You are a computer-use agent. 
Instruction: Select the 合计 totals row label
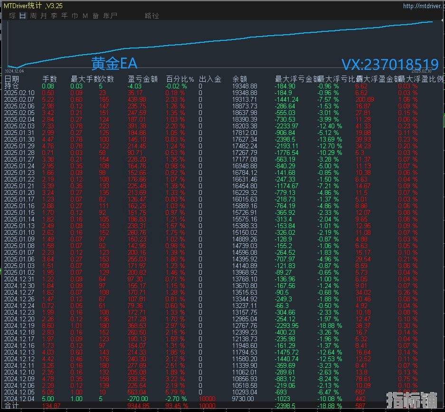pyautogui.click(x=12, y=406)
